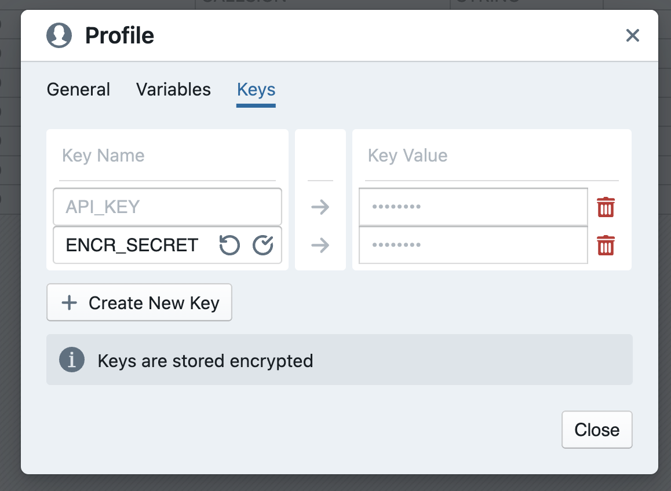Image resolution: width=671 pixels, height=491 pixels.
Task: Revert the ENCR_SECRET name change
Action: click(229, 245)
